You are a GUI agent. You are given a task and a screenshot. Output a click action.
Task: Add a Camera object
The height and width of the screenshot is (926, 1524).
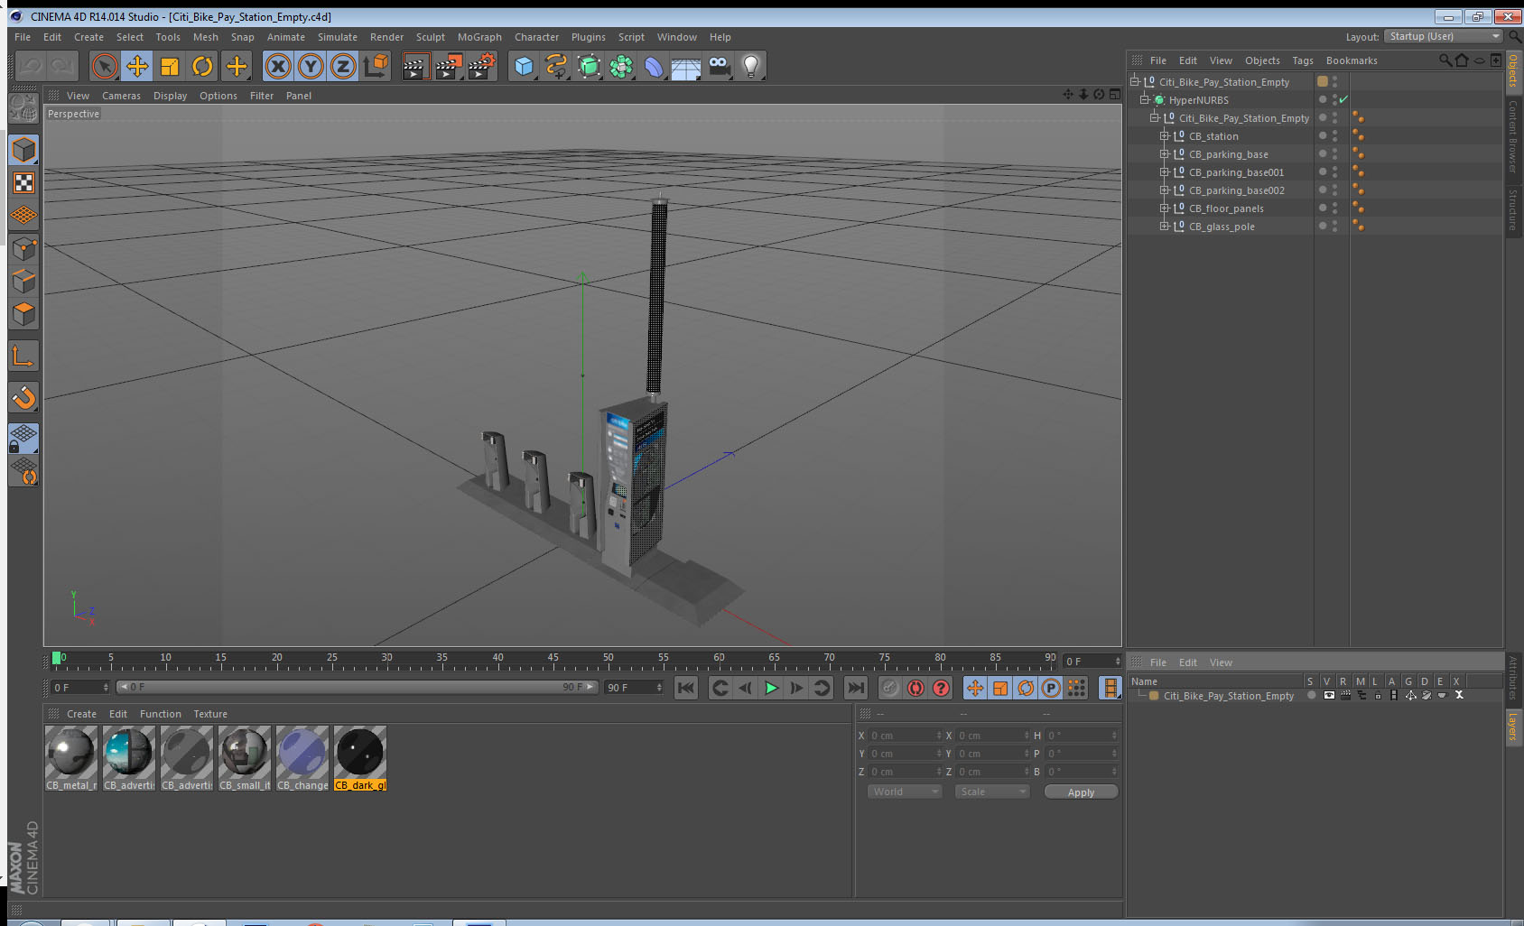(x=719, y=66)
